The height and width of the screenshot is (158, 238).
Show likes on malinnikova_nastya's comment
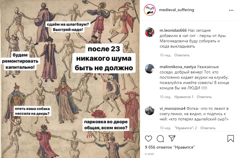pyautogui.click(x=184, y=97)
